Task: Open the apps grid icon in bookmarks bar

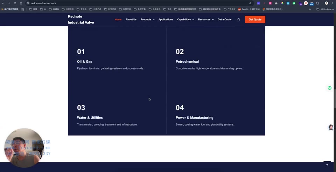Action: (23, 9)
